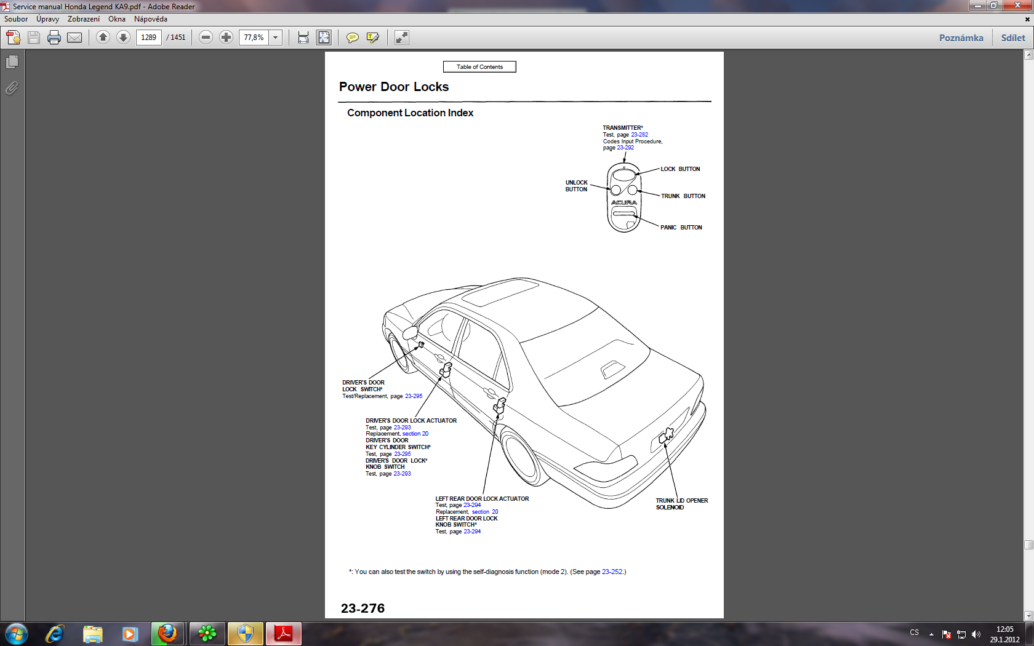Toggle full-screen read mode
Image resolution: width=1034 pixels, height=646 pixels.
click(x=401, y=38)
